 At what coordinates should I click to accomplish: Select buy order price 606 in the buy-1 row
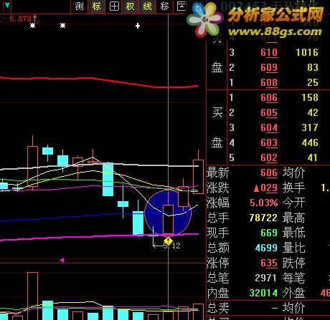pos(269,97)
